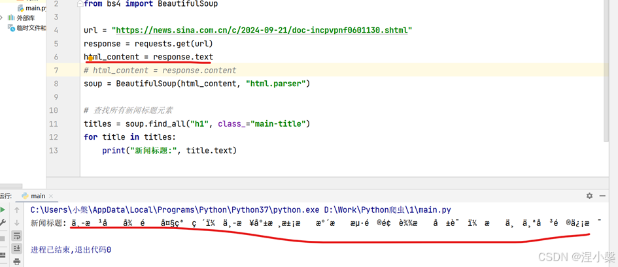Toggle soft-wrap in the run console
This screenshot has height=267, width=618.
point(17,236)
